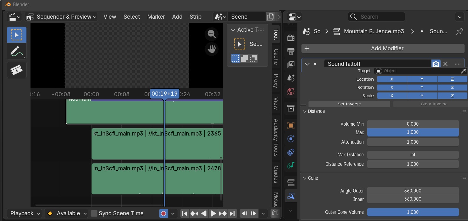
Task: Open the Collection properties box tab
Action: coord(291,108)
